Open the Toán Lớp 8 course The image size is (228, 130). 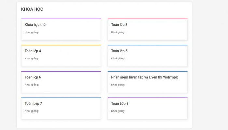coord(120,104)
